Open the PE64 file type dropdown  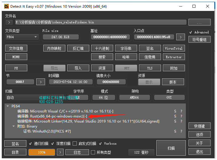tap(22, 37)
